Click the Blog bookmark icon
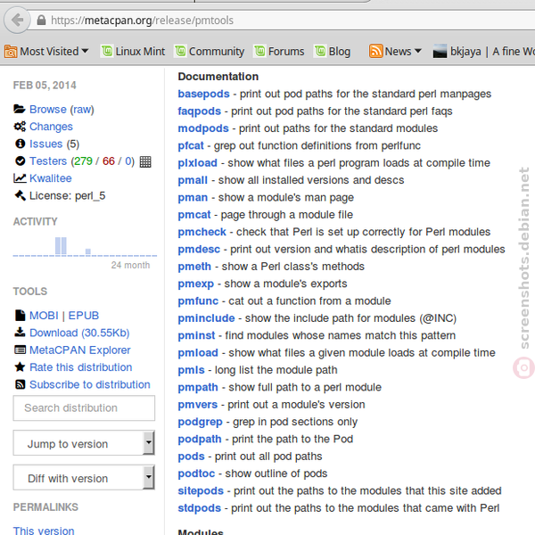Image resolution: width=535 pixels, height=535 pixels. [320, 51]
